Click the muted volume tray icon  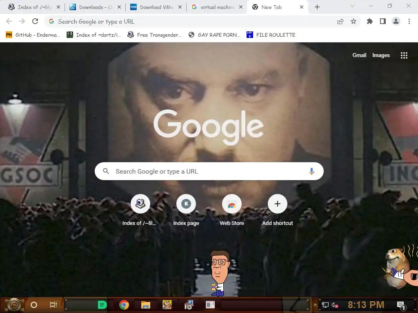click(x=335, y=305)
